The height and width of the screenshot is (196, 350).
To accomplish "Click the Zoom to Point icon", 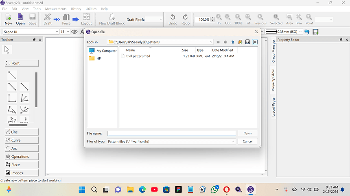I will (309, 19).
